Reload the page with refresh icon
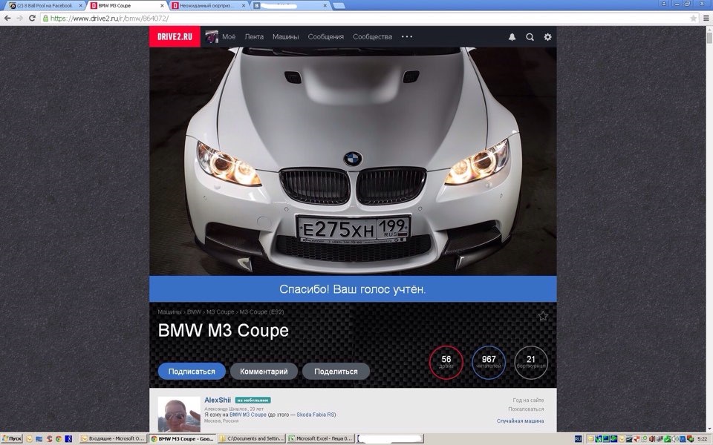 point(32,18)
